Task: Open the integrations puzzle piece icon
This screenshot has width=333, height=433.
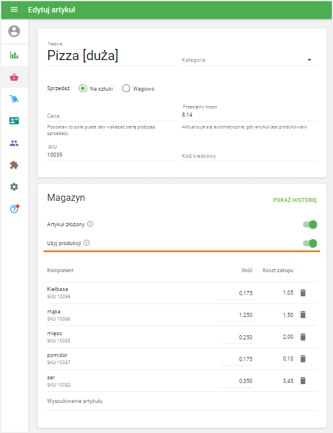Action: pos(14,165)
